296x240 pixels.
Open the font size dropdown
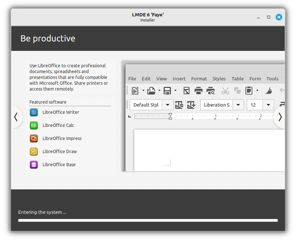pyautogui.click(x=268, y=105)
